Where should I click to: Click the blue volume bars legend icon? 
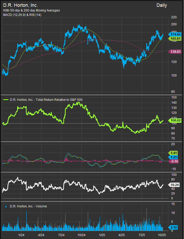pos(6,206)
